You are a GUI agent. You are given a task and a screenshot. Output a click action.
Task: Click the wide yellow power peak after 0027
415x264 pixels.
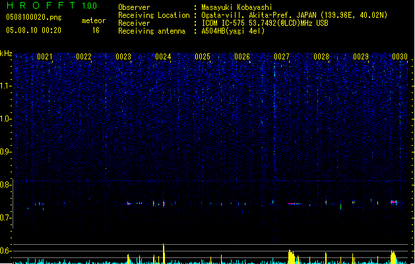292,257
